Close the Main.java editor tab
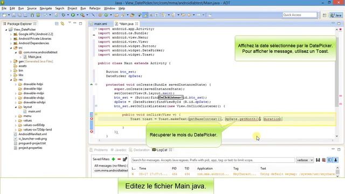Image resolution: width=345 pixels, height=194 pixels. click(x=136, y=24)
